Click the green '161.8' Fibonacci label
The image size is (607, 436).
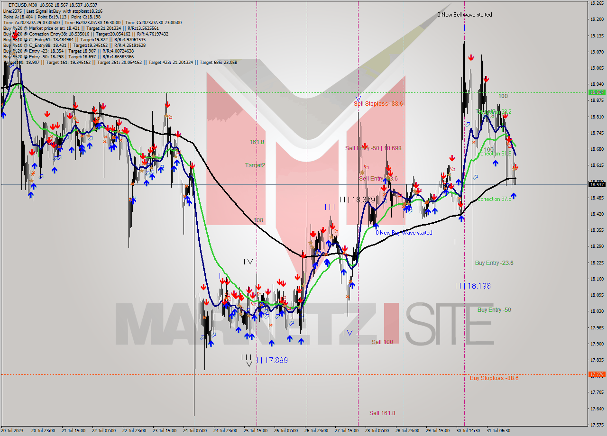pyautogui.click(x=257, y=142)
